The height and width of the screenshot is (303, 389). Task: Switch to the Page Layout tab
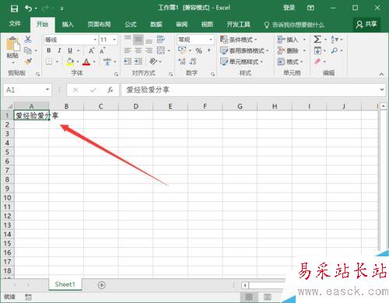coord(99,24)
